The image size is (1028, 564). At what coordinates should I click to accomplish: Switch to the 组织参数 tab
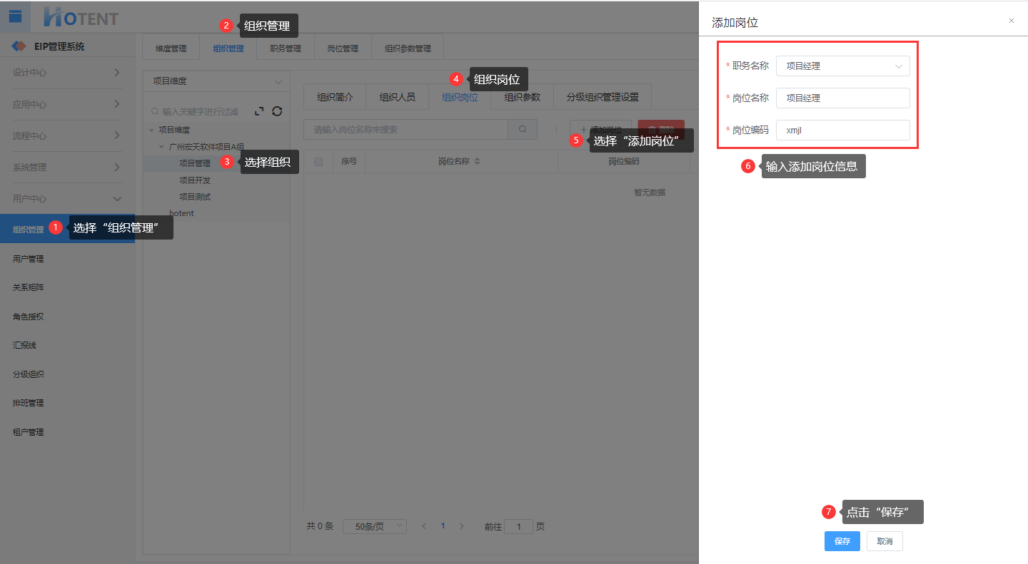[522, 97]
